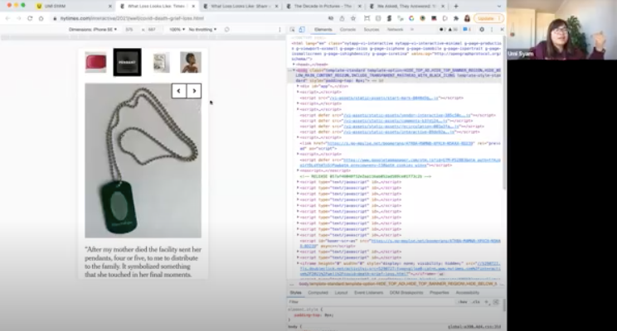This screenshot has height=331, width=617.
Task: Switch to 'The Decade in Pictures' tab
Action: click(324, 7)
